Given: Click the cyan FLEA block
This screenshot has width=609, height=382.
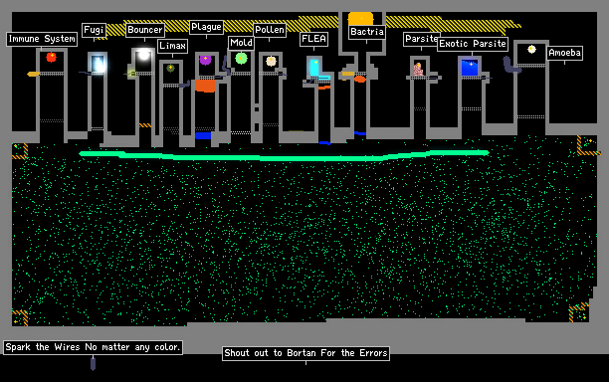Looking at the screenshot, I should (x=314, y=68).
